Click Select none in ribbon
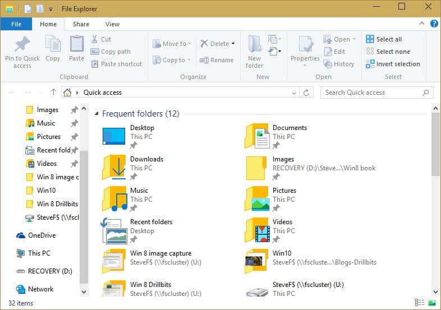This screenshot has height=310, width=441. click(x=388, y=52)
